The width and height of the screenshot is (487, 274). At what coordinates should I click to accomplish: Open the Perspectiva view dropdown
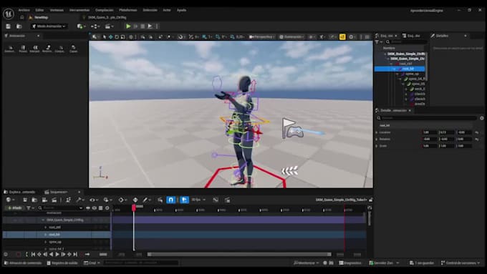click(262, 37)
